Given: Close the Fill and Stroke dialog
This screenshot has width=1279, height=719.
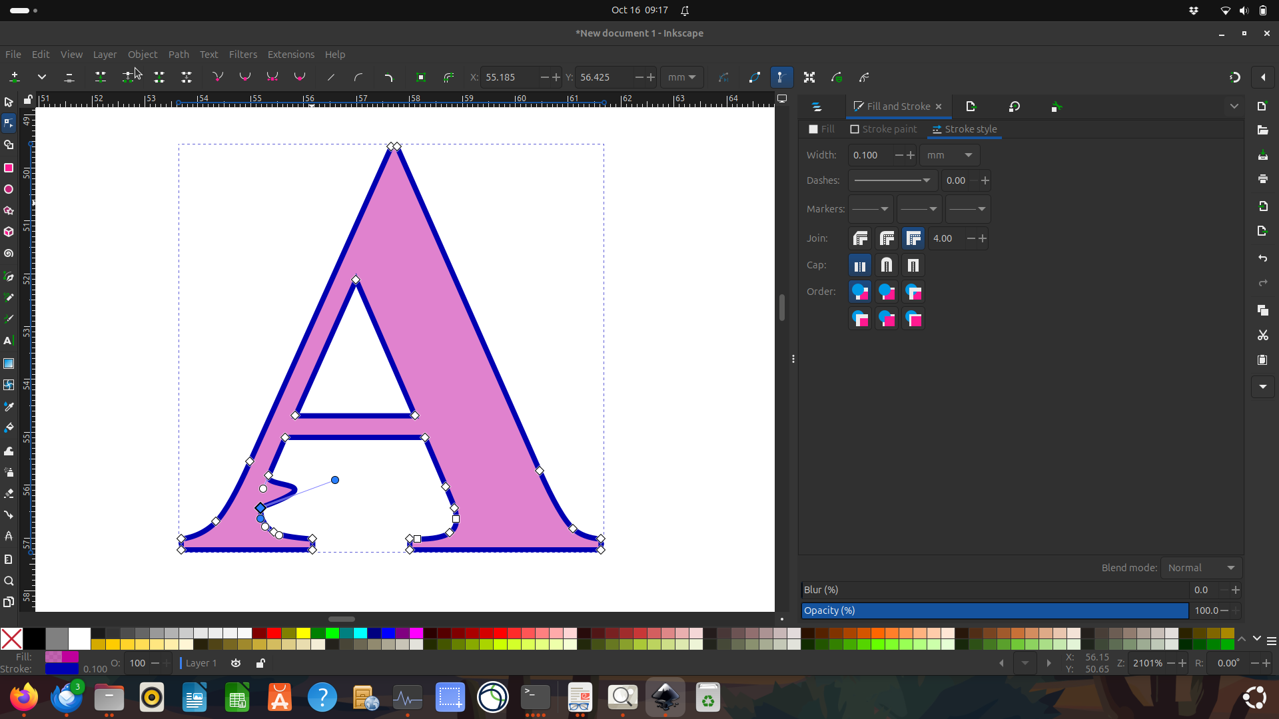Looking at the screenshot, I should 938,107.
